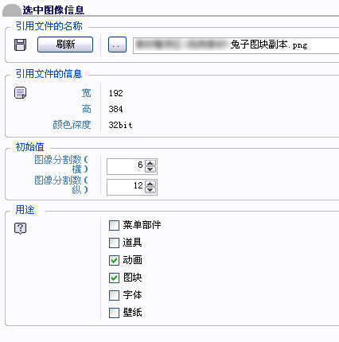This screenshot has width=339, height=342.
Task: Click the 兔子图块副本.png file path field
Action: point(236,45)
